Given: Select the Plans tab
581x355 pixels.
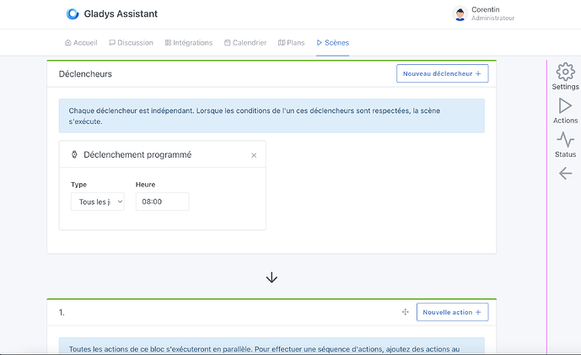Looking at the screenshot, I should [291, 42].
